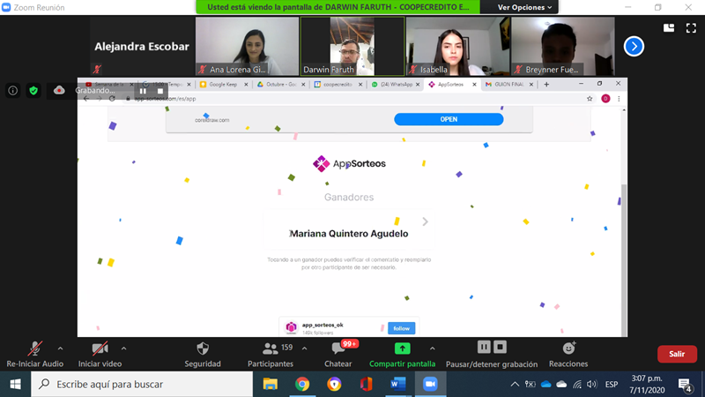
Task: Pause recording from the Grabando indicator
Action: (143, 91)
